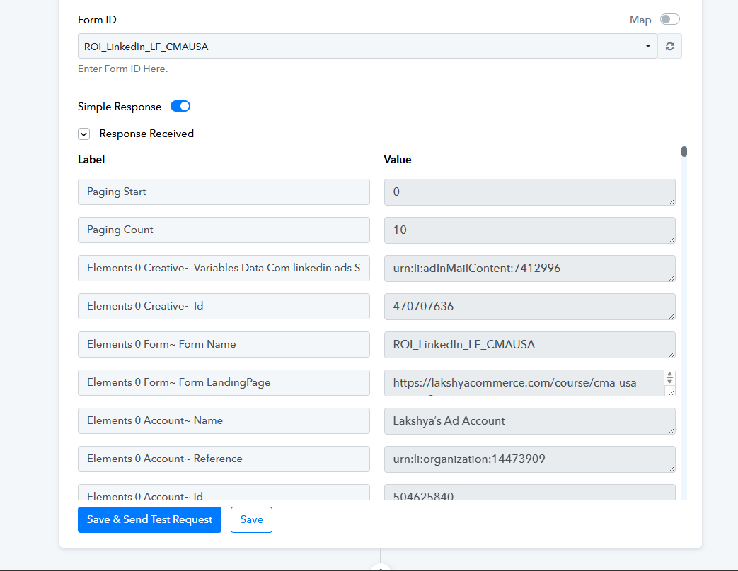This screenshot has width=738, height=571.
Task: Click the response list scrollbar thumb
Action: point(684,151)
